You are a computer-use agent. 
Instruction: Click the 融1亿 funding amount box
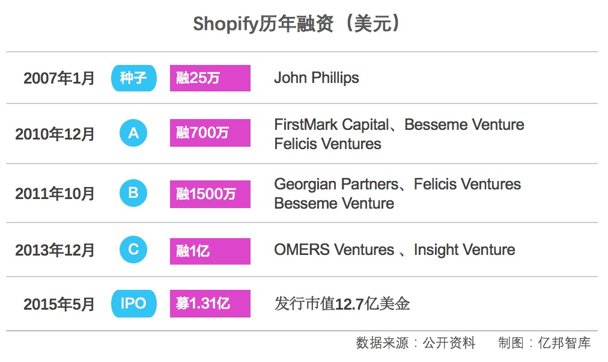pyautogui.click(x=210, y=250)
